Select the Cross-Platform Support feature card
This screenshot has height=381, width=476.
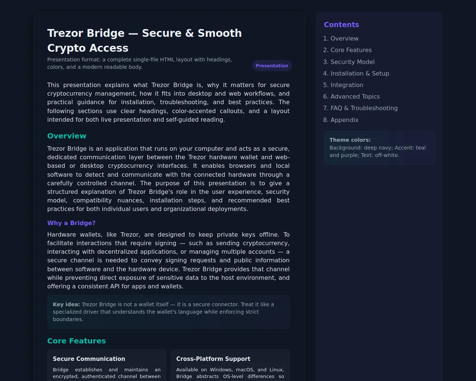click(230, 365)
